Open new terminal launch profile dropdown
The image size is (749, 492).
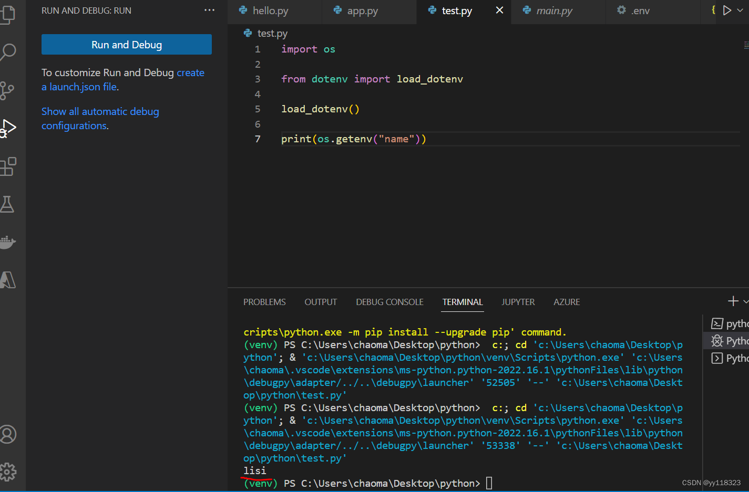[745, 301]
